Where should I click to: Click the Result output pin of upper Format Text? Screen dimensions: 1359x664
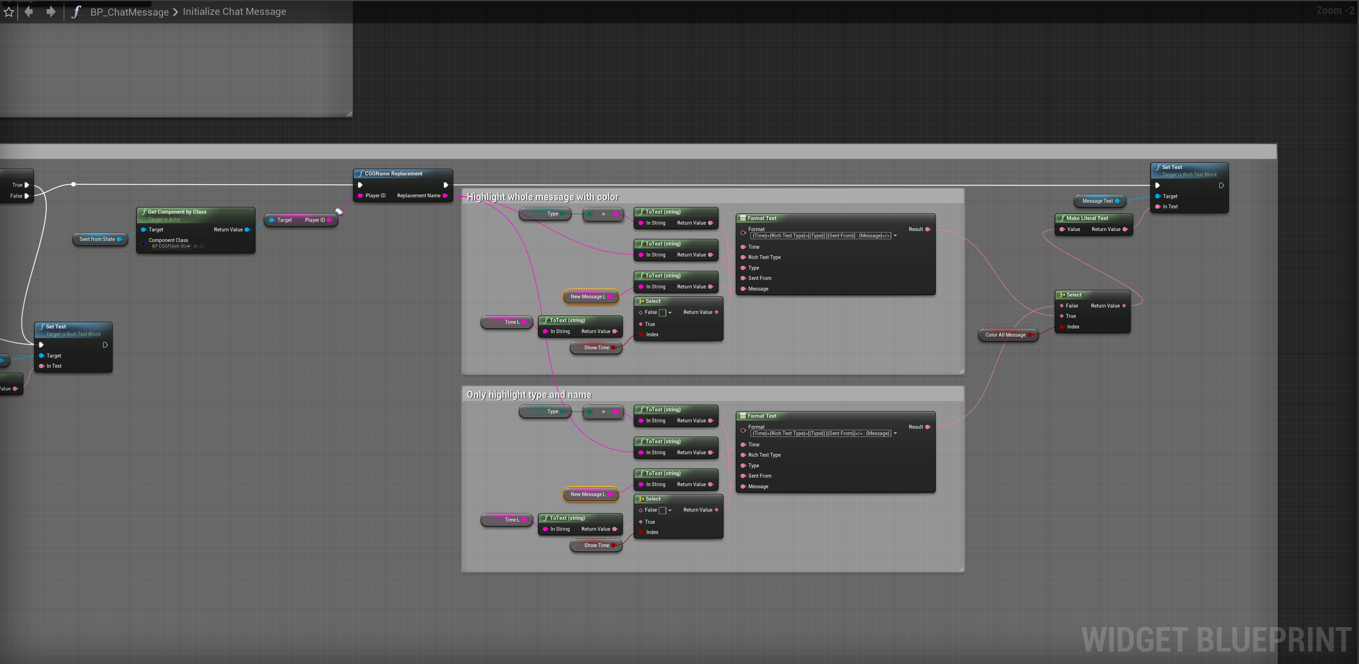pos(927,229)
